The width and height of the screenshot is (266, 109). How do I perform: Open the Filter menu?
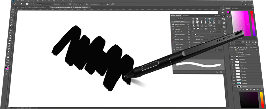click(49, 1)
